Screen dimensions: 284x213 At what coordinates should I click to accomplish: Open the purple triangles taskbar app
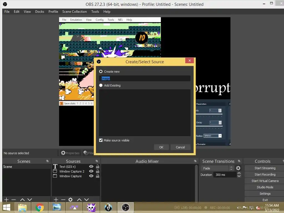click(74, 207)
